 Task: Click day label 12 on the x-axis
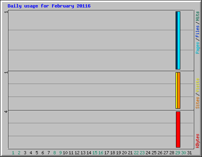click(x=77, y=153)
